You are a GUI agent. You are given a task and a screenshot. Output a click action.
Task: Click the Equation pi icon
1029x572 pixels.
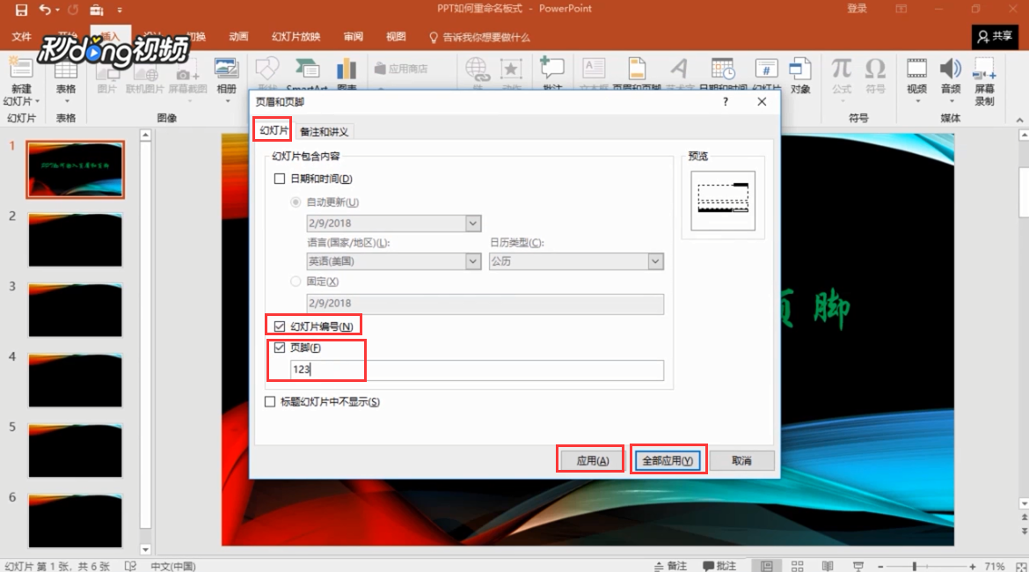coord(842,69)
